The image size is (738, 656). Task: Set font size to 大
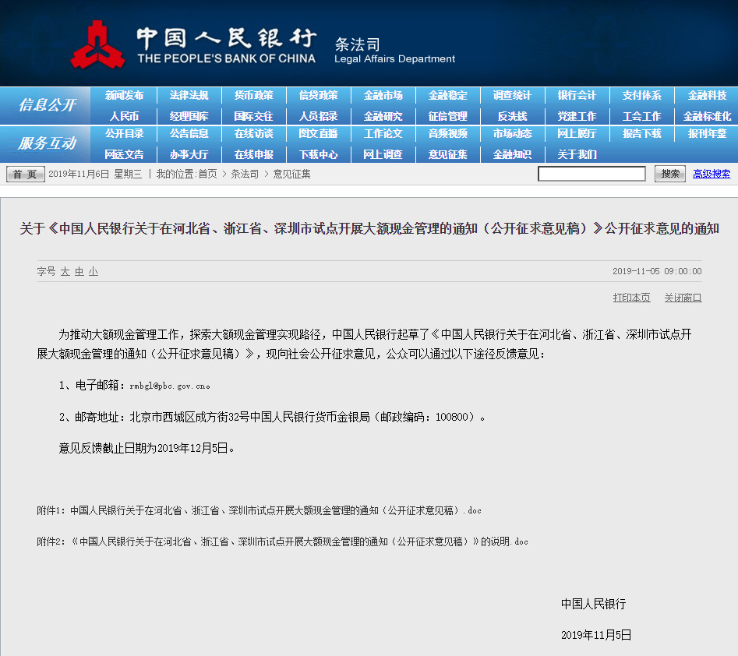coord(65,272)
